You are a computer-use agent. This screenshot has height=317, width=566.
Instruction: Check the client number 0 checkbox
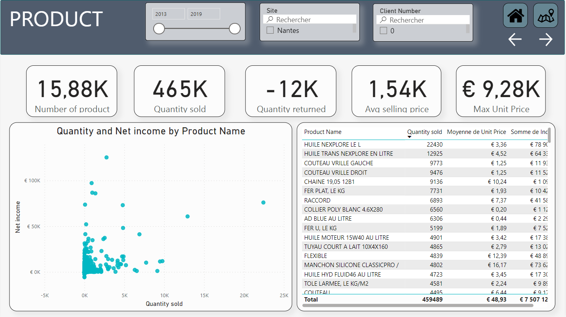384,31
